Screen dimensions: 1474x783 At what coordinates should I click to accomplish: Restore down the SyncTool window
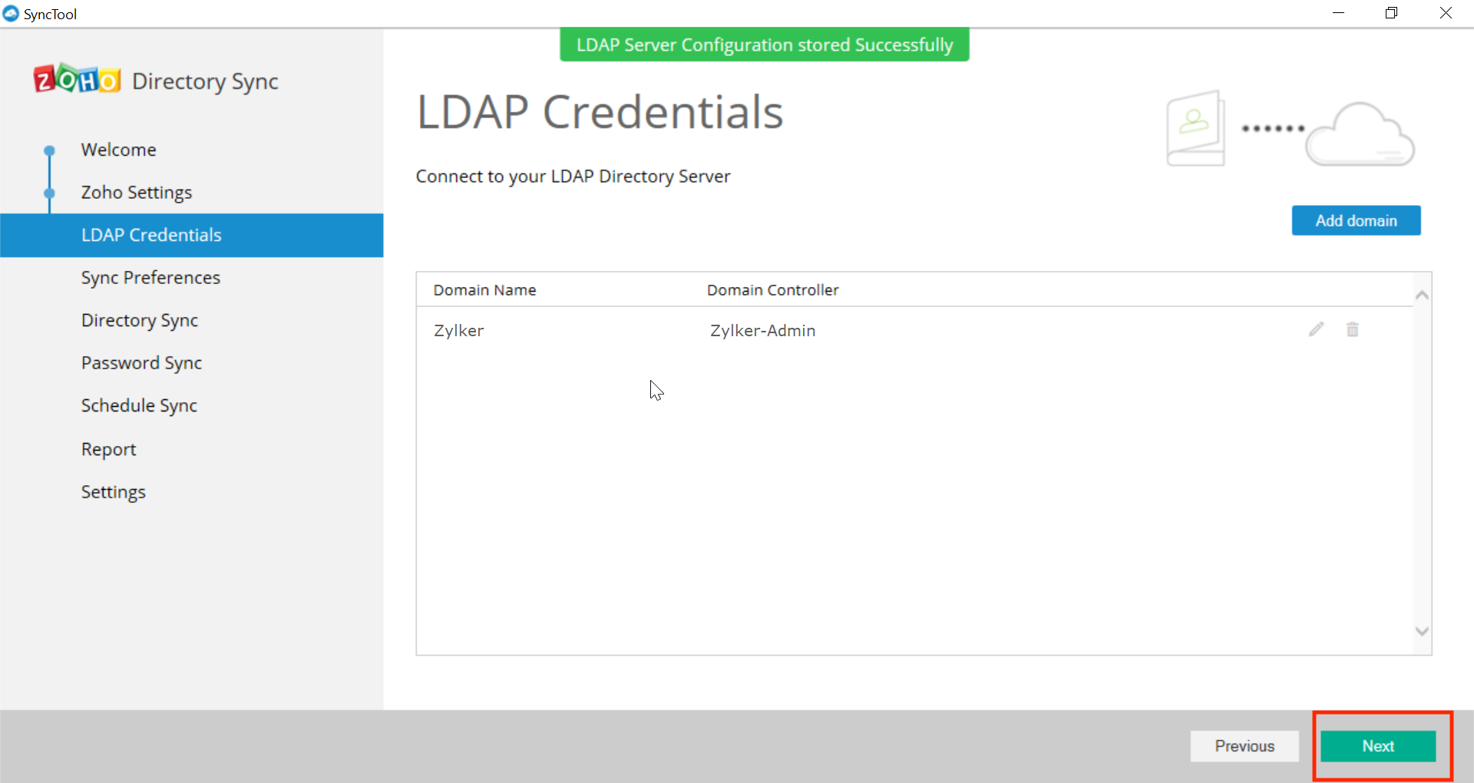click(x=1392, y=12)
